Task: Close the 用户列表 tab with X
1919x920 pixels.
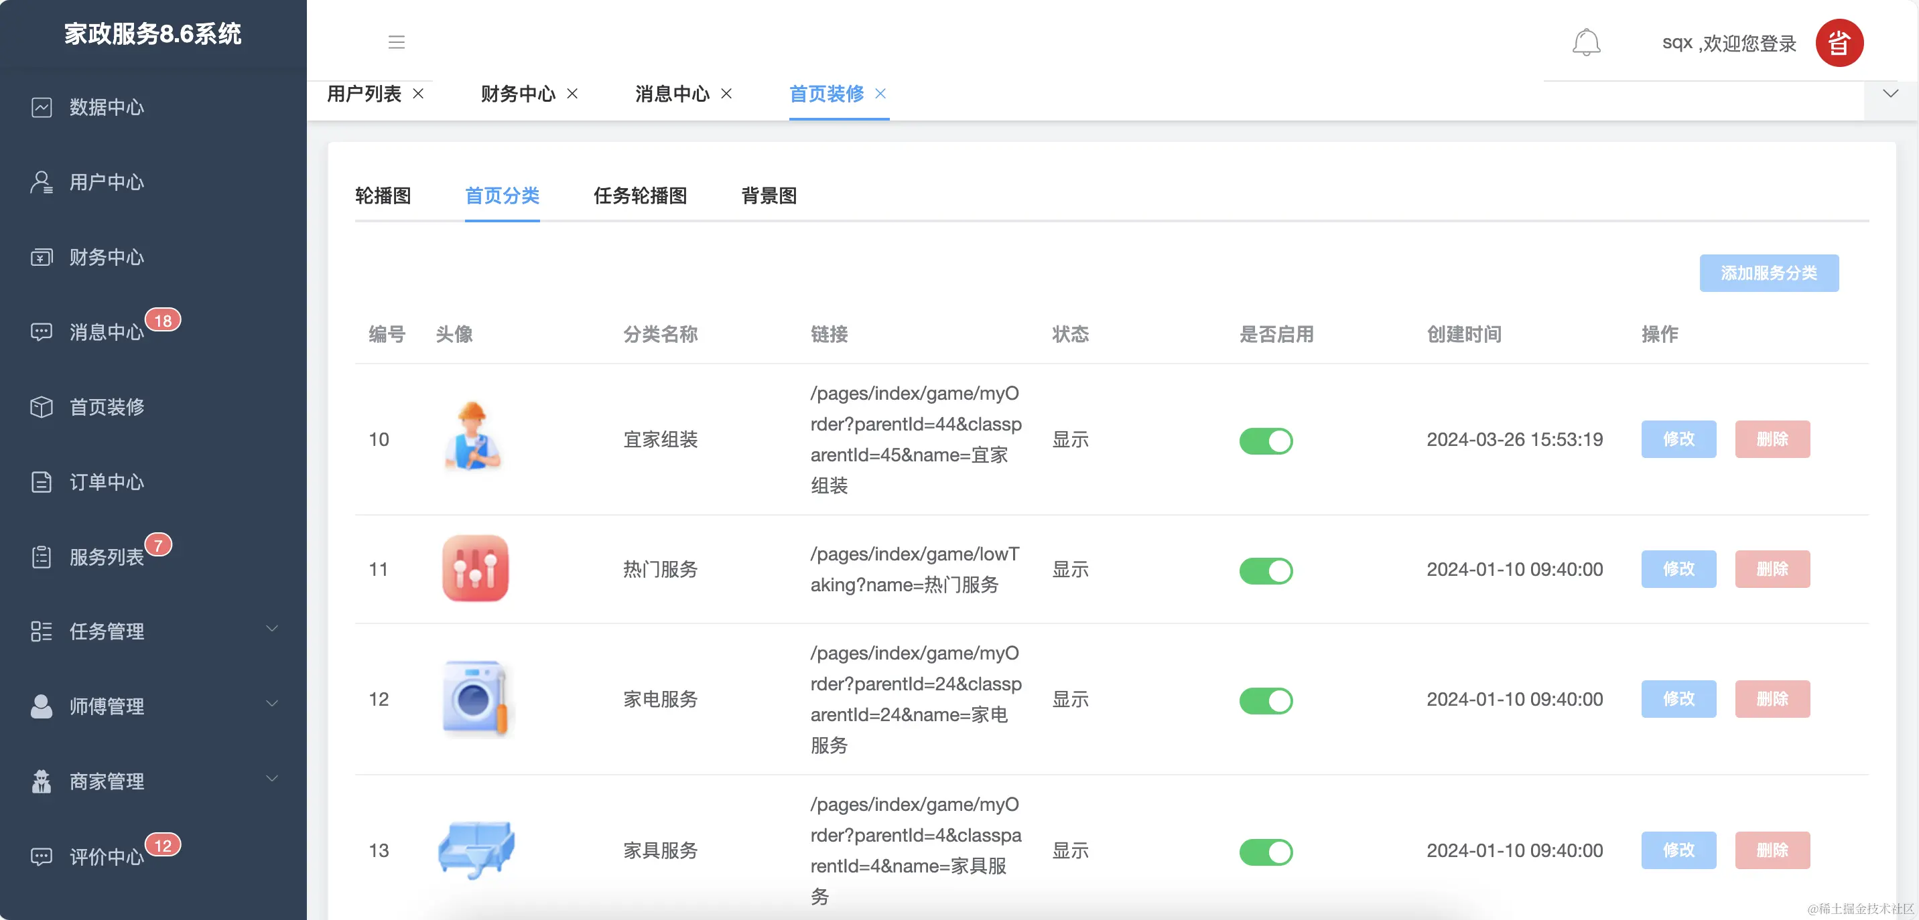Action: (419, 94)
